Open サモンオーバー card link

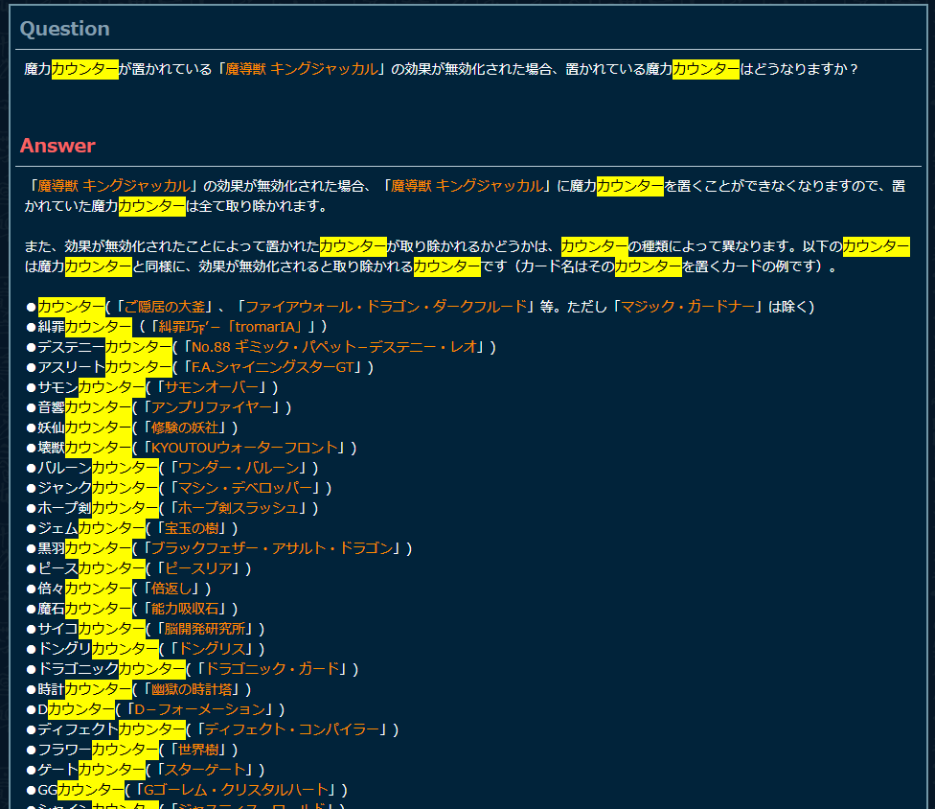[212, 388]
